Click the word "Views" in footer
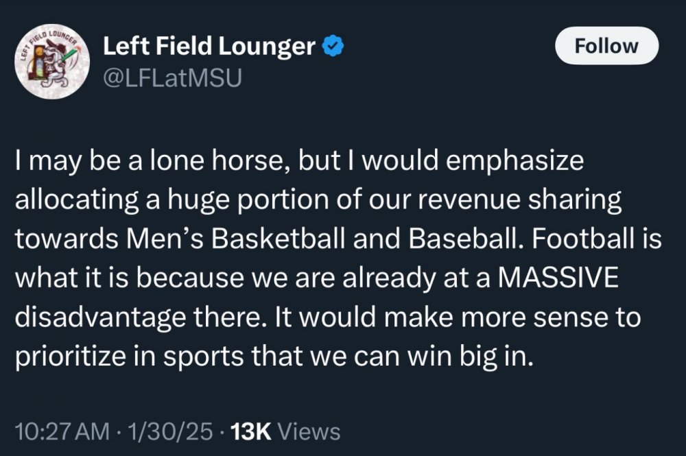The image size is (686, 456). pos(311,431)
